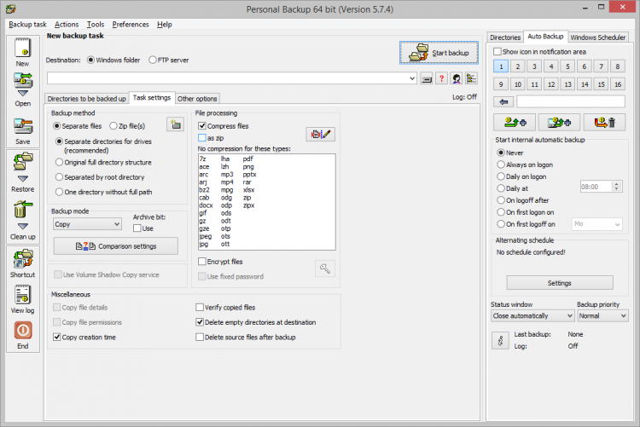Open Comparison settings

click(116, 246)
